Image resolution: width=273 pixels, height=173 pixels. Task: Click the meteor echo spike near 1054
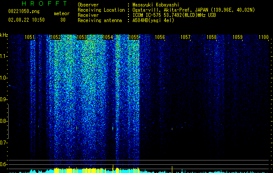(x=113, y=128)
